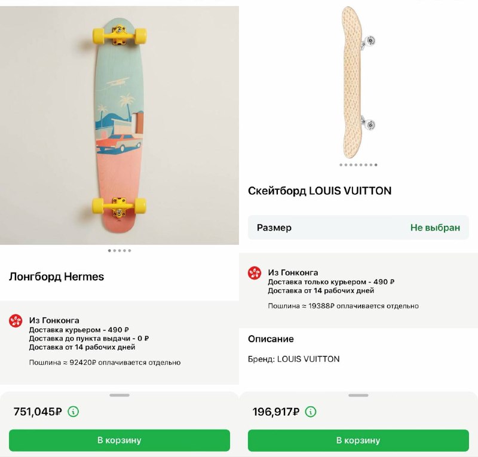478x457 pixels.
Task: Click the Пошлина ≈ 92420₽ customs notice
Action: pos(105,363)
